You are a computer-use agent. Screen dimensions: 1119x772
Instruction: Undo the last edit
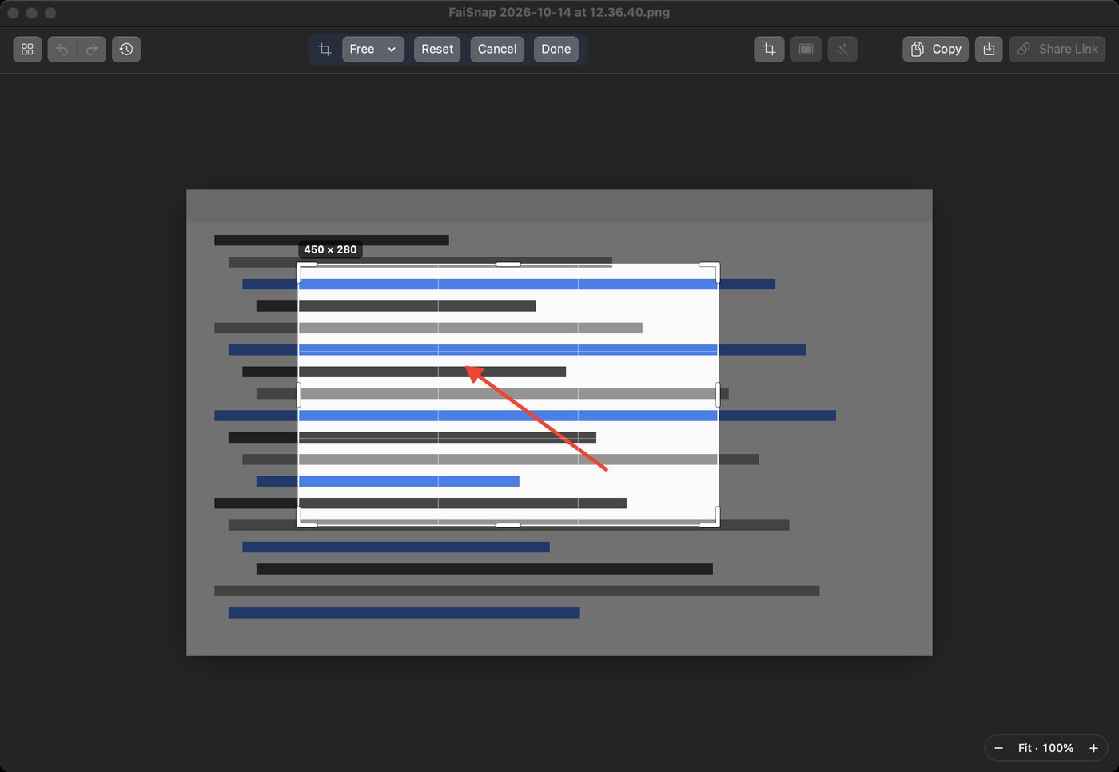(62, 49)
